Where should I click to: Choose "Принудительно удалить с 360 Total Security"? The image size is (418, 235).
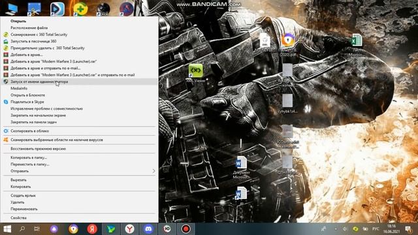(x=48, y=48)
